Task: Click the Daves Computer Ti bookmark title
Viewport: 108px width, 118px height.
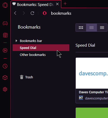Action: click(x=93, y=92)
